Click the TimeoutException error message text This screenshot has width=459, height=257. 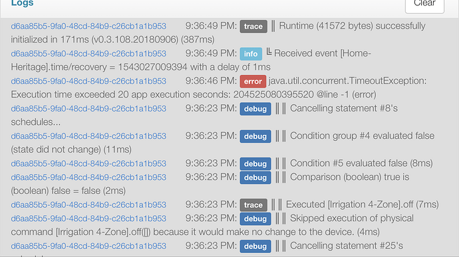click(x=219, y=88)
